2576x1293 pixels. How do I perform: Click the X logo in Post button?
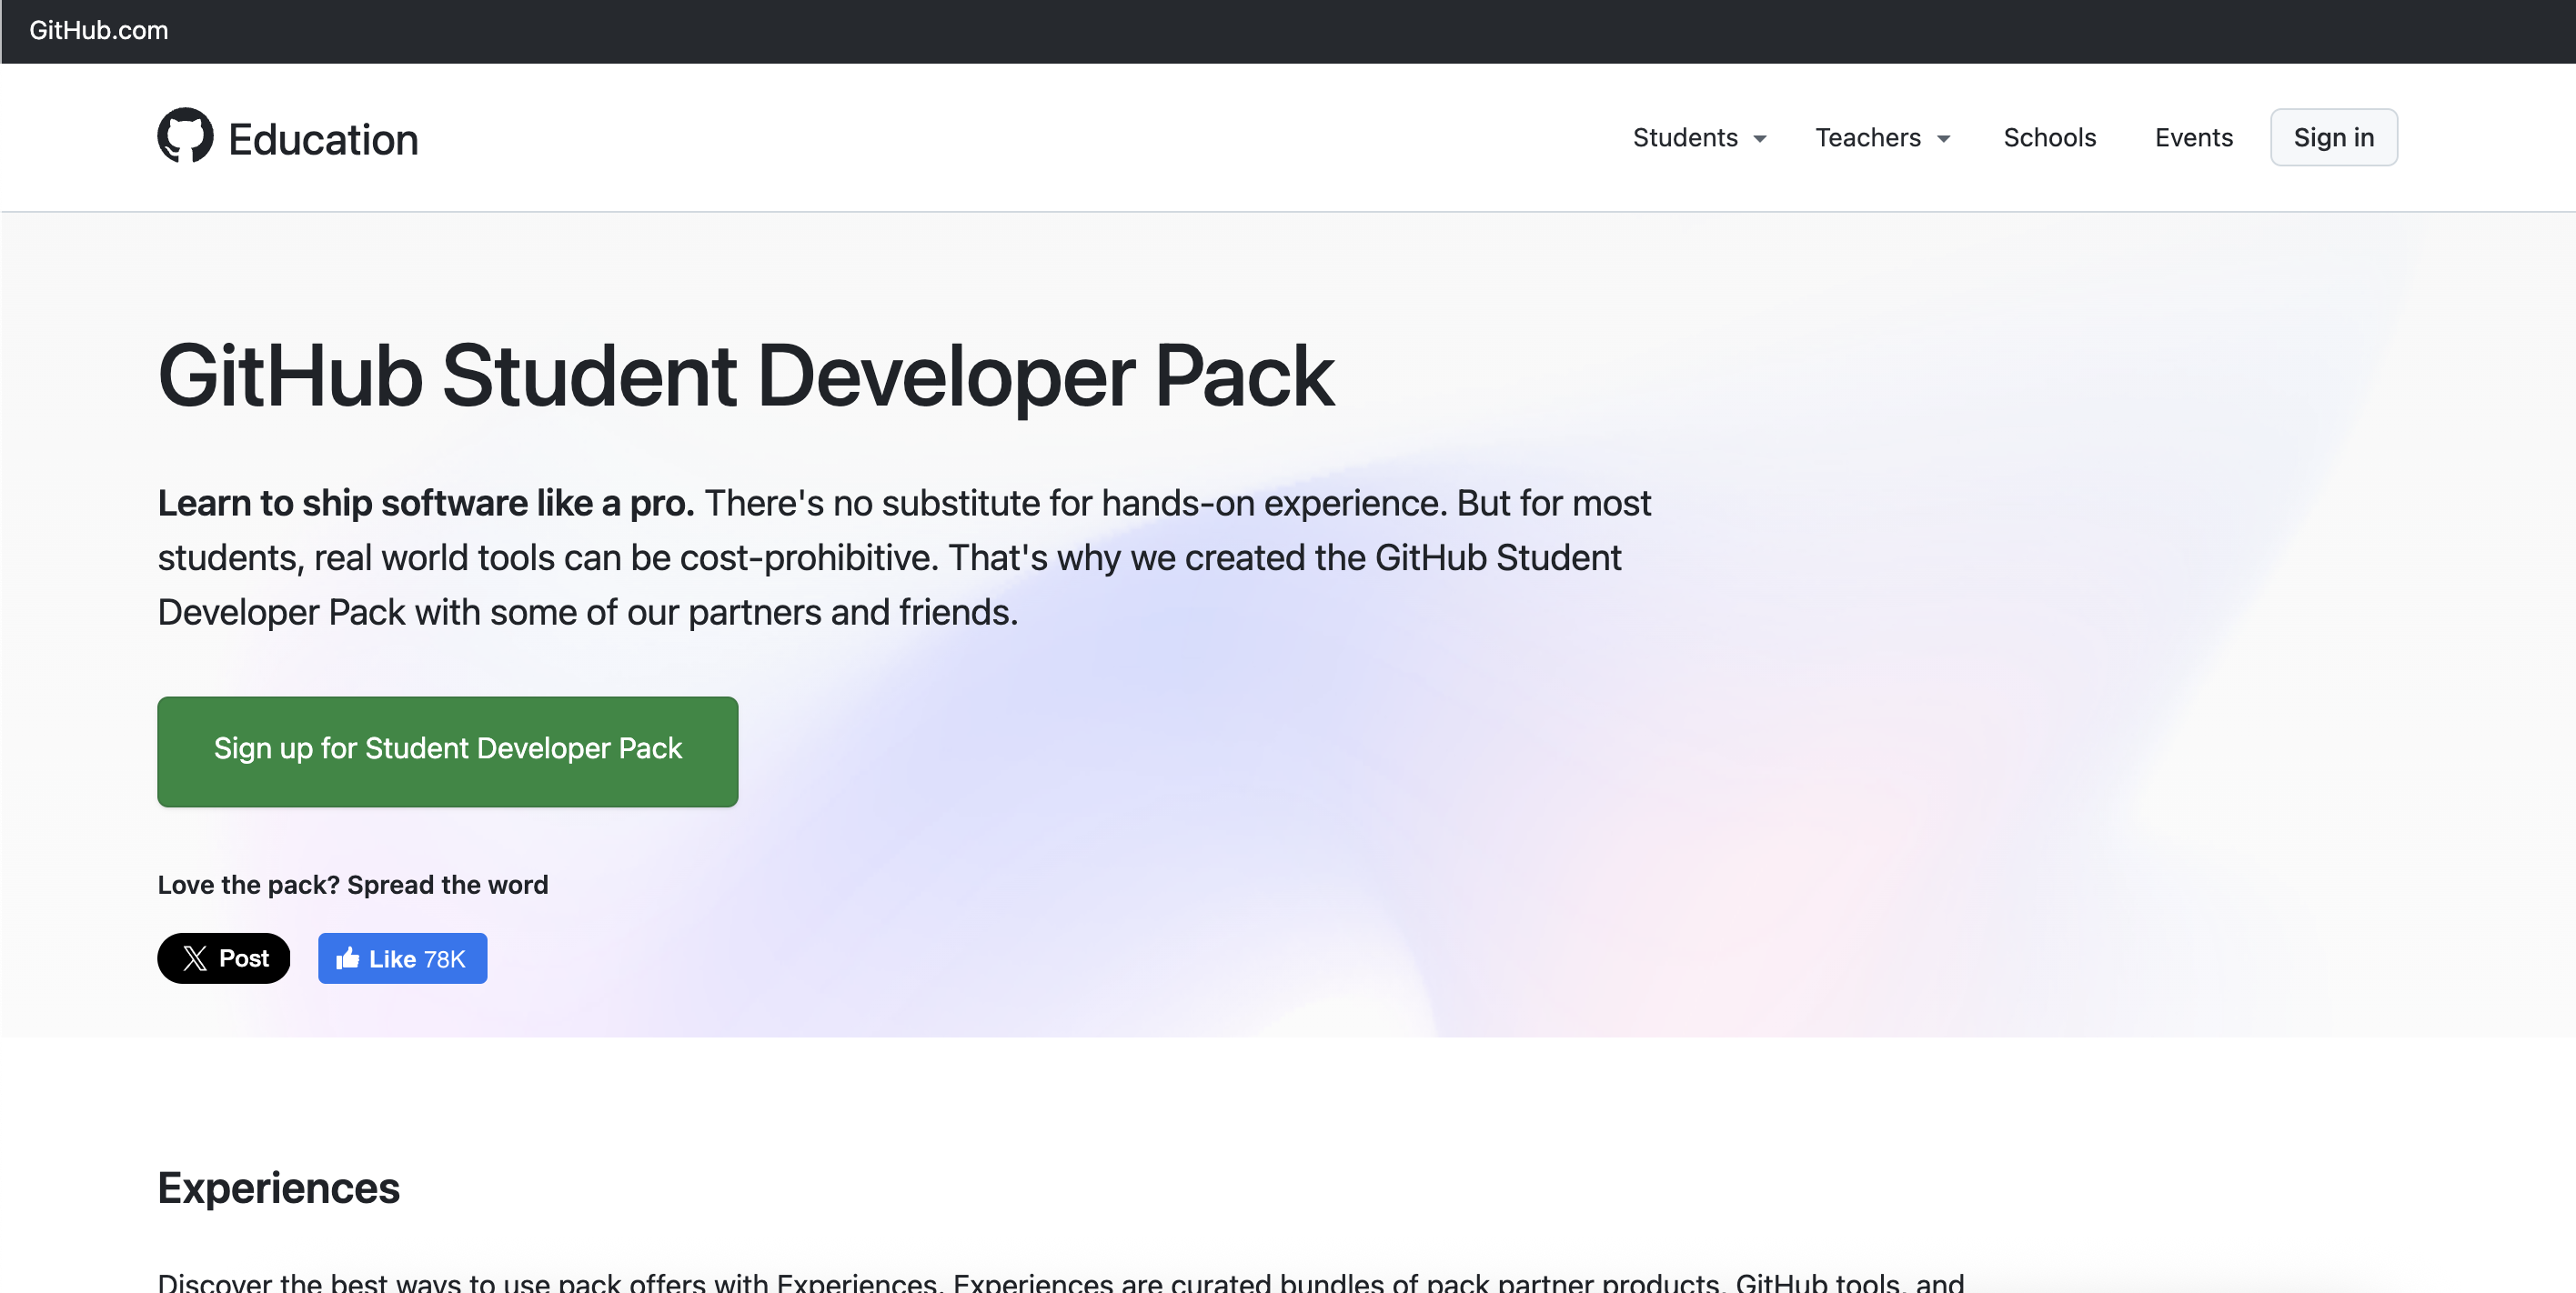coord(195,958)
